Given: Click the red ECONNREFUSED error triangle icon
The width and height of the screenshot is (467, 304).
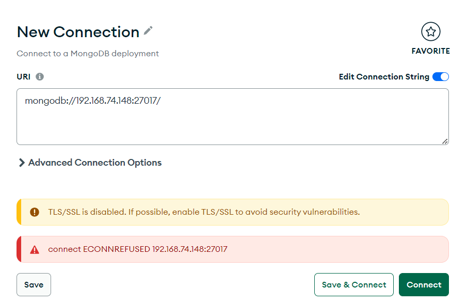Looking at the screenshot, I should click(x=35, y=250).
